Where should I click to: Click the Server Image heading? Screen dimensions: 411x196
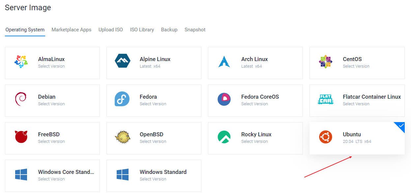coord(28,8)
